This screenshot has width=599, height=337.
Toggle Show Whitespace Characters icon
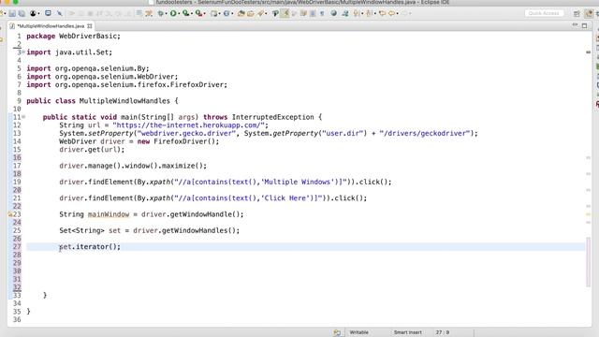[322, 13]
